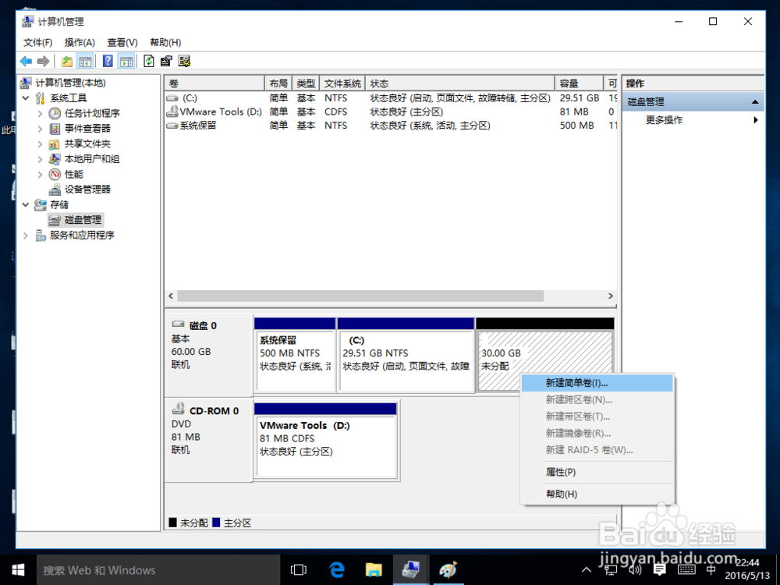Viewport: 780px width, 585px height.
Task: Select 事件查看器 in the tree
Action: tap(87, 129)
